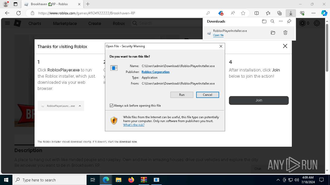
Task: Open the Roblox hamburger menu
Action: point(7,23)
